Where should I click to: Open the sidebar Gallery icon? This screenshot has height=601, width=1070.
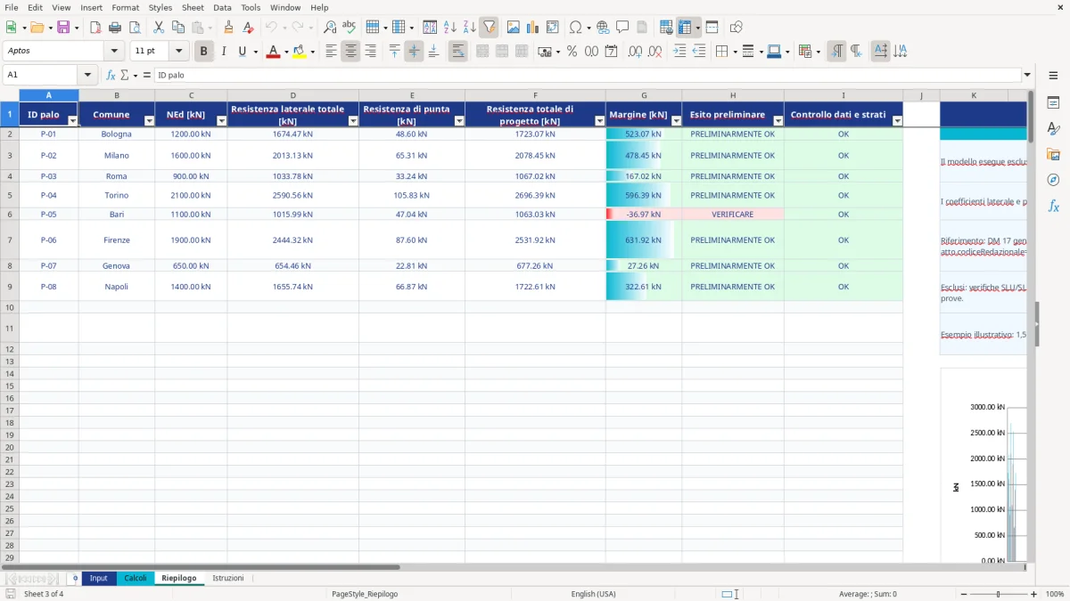coord(1053,154)
